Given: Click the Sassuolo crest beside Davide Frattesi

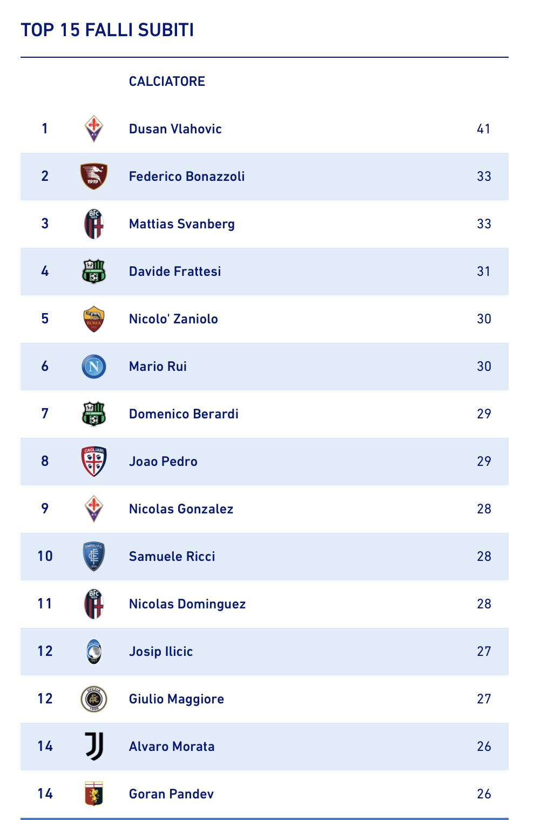Looking at the screenshot, I should click(94, 272).
